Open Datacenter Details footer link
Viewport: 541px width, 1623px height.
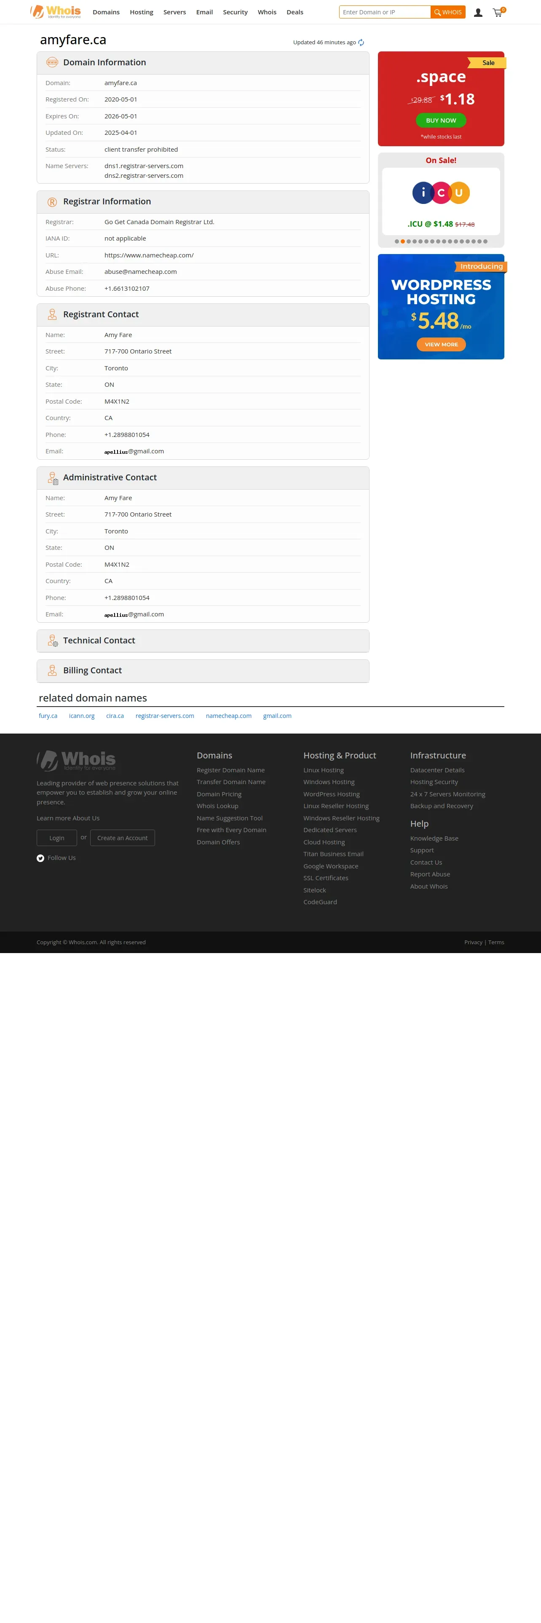click(437, 770)
